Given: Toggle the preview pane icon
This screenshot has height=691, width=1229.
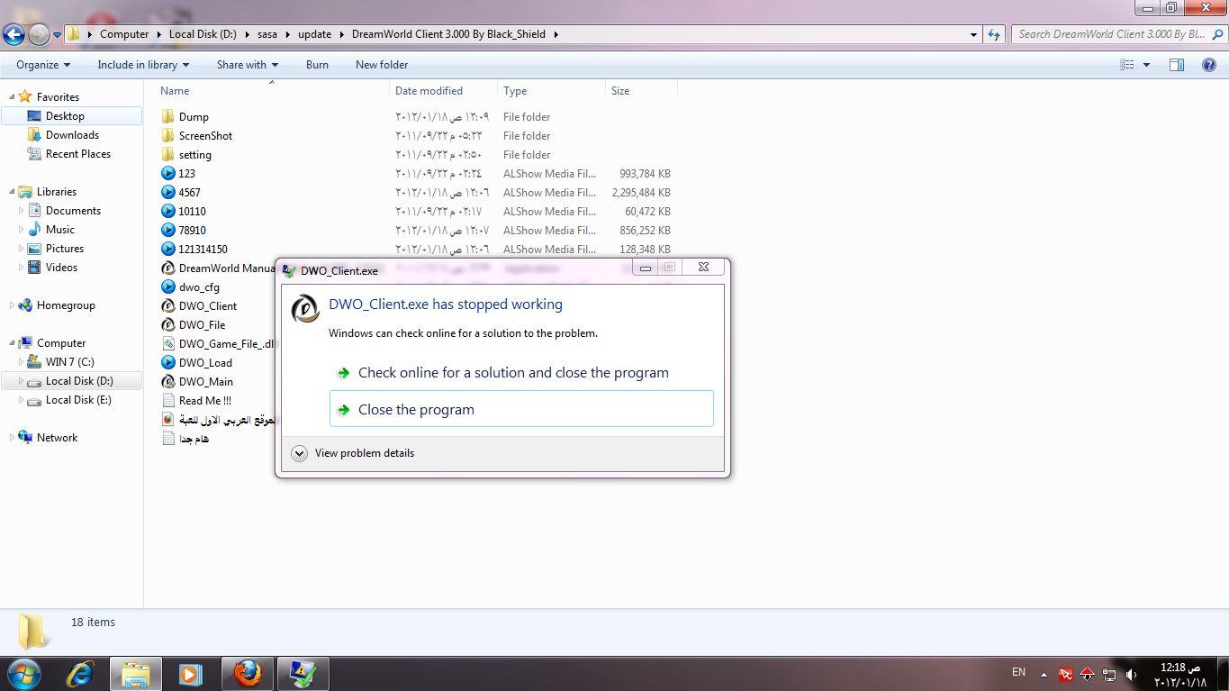Looking at the screenshot, I should click(1177, 65).
